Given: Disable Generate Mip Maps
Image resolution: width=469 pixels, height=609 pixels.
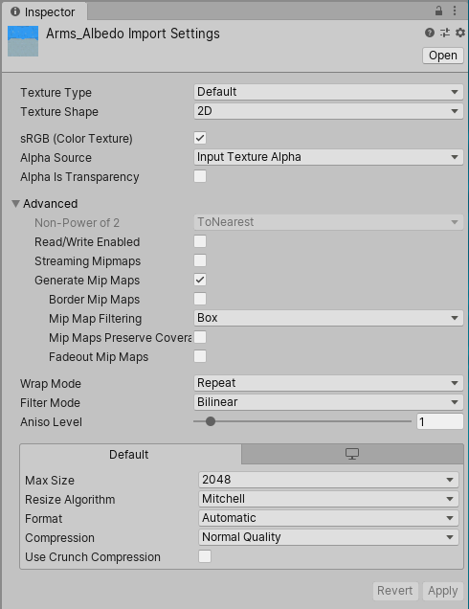Looking at the screenshot, I should pyautogui.click(x=200, y=280).
